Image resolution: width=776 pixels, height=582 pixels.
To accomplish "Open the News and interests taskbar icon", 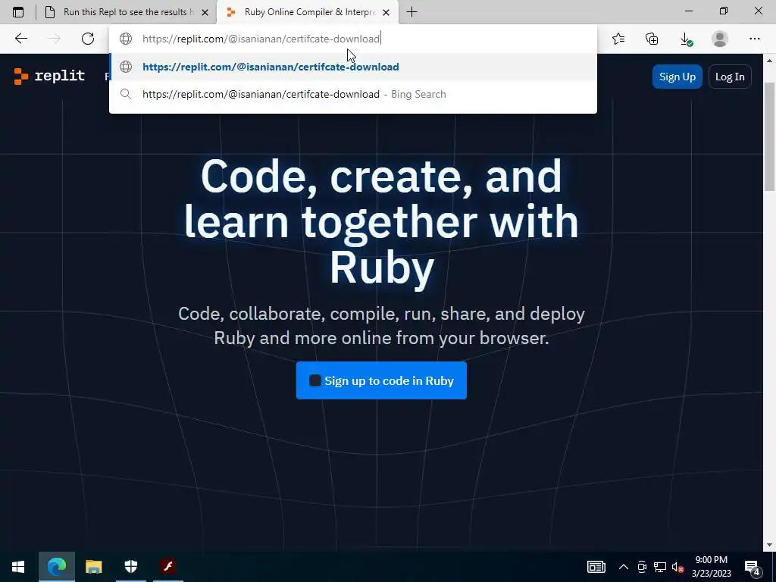I will pyautogui.click(x=596, y=567).
